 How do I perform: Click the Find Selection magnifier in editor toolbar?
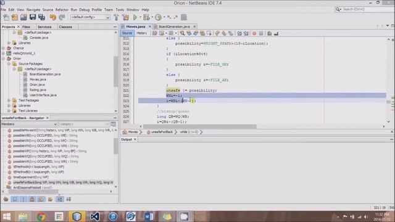click(182, 33)
